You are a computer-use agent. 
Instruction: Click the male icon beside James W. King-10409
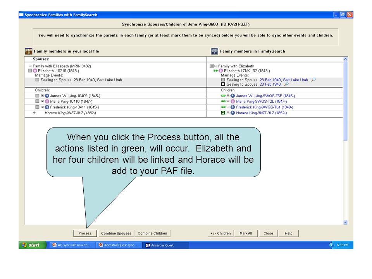pyautogui.click(x=47, y=96)
